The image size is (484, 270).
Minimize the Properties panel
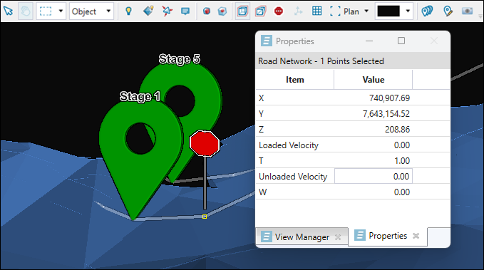pos(369,41)
